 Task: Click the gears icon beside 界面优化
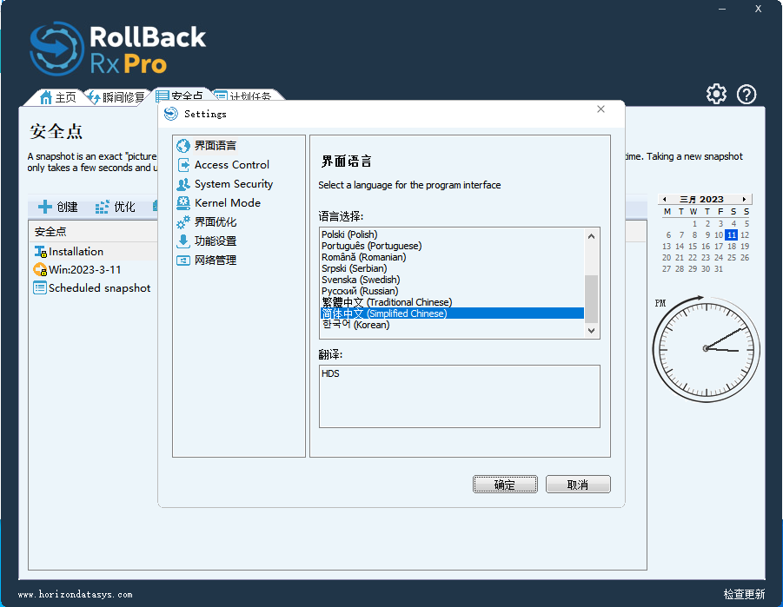click(x=183, y=222)
